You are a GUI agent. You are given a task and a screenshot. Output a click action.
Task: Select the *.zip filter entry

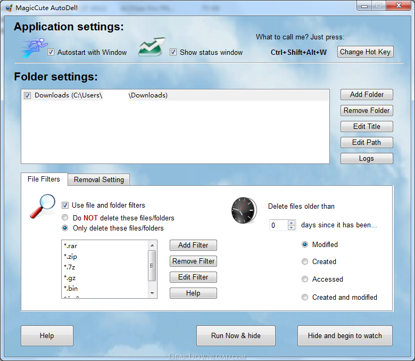(x=105, y=257)
